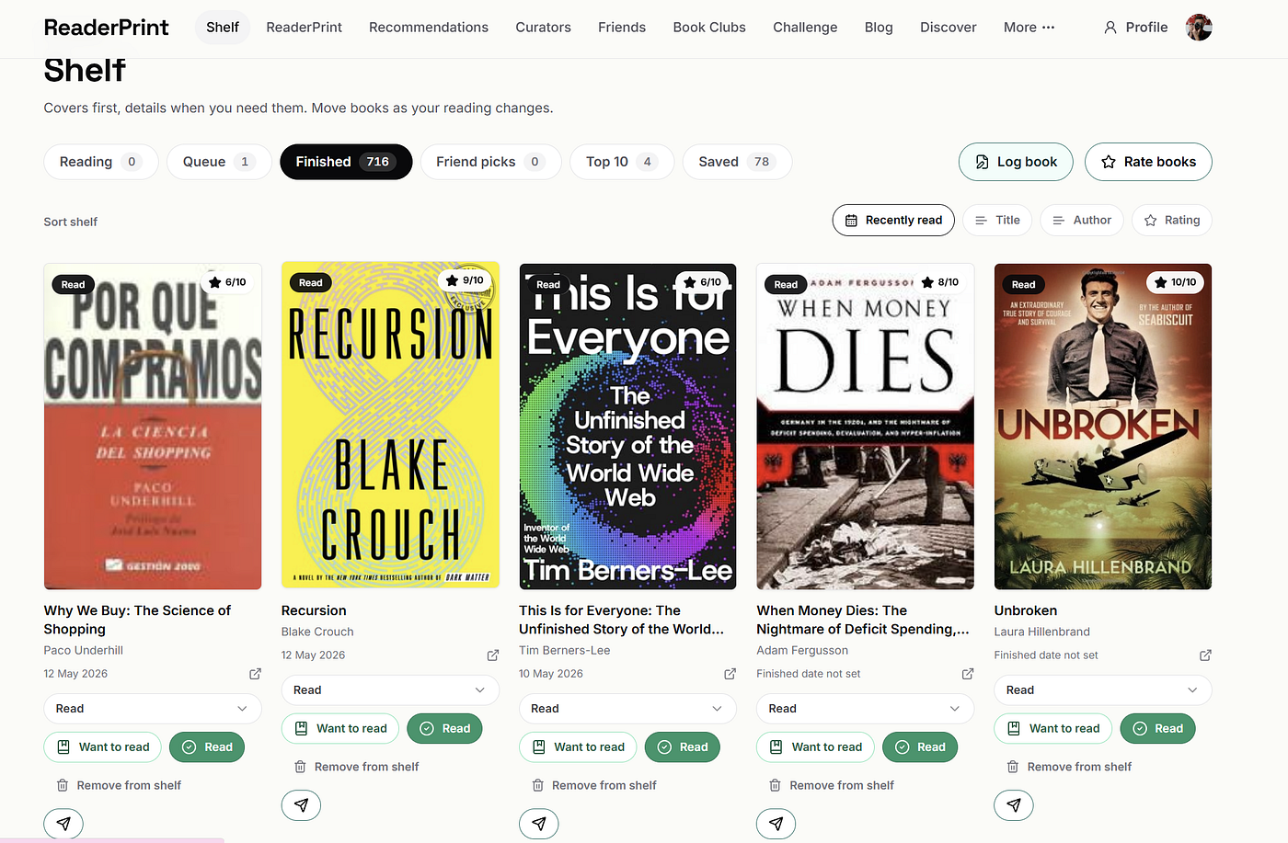Remove Recursion from shelf
Image resolution: width=1288 pixels, height=843 pixels.
[x=356, y=768]
